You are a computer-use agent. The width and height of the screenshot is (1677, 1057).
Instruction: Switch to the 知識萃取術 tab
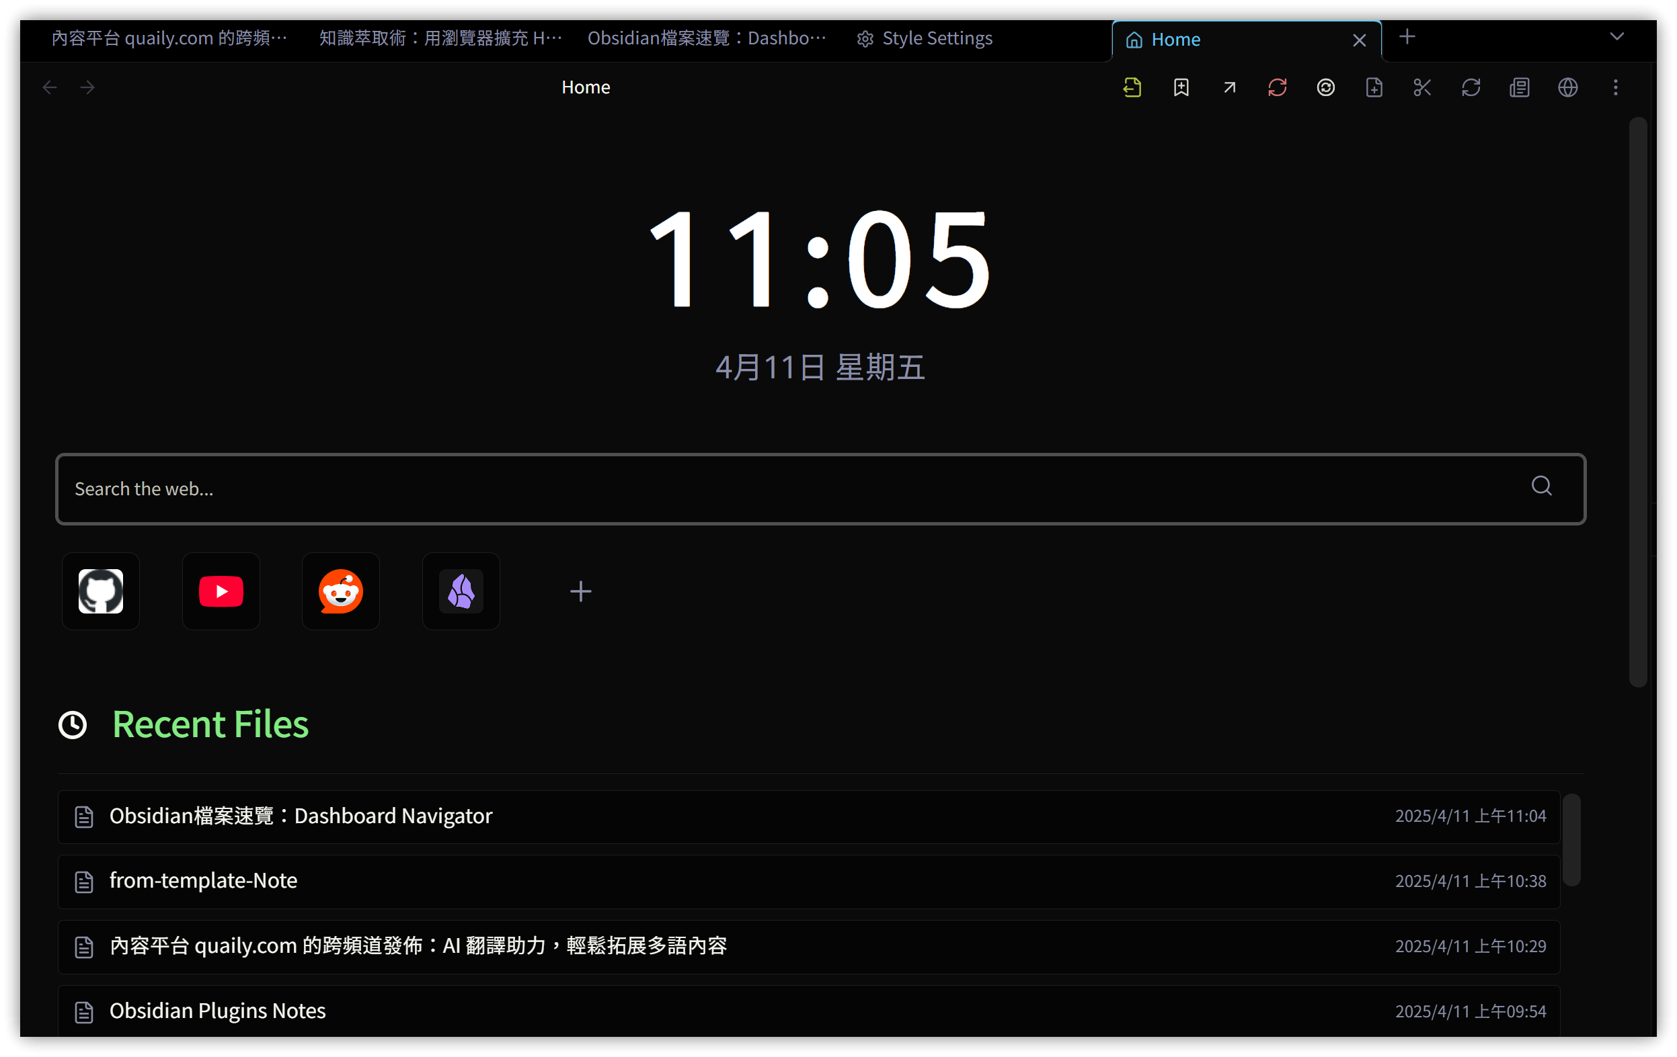[440, 38]
